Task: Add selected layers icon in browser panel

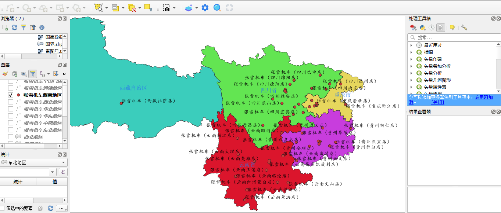Action: (5, 27)
